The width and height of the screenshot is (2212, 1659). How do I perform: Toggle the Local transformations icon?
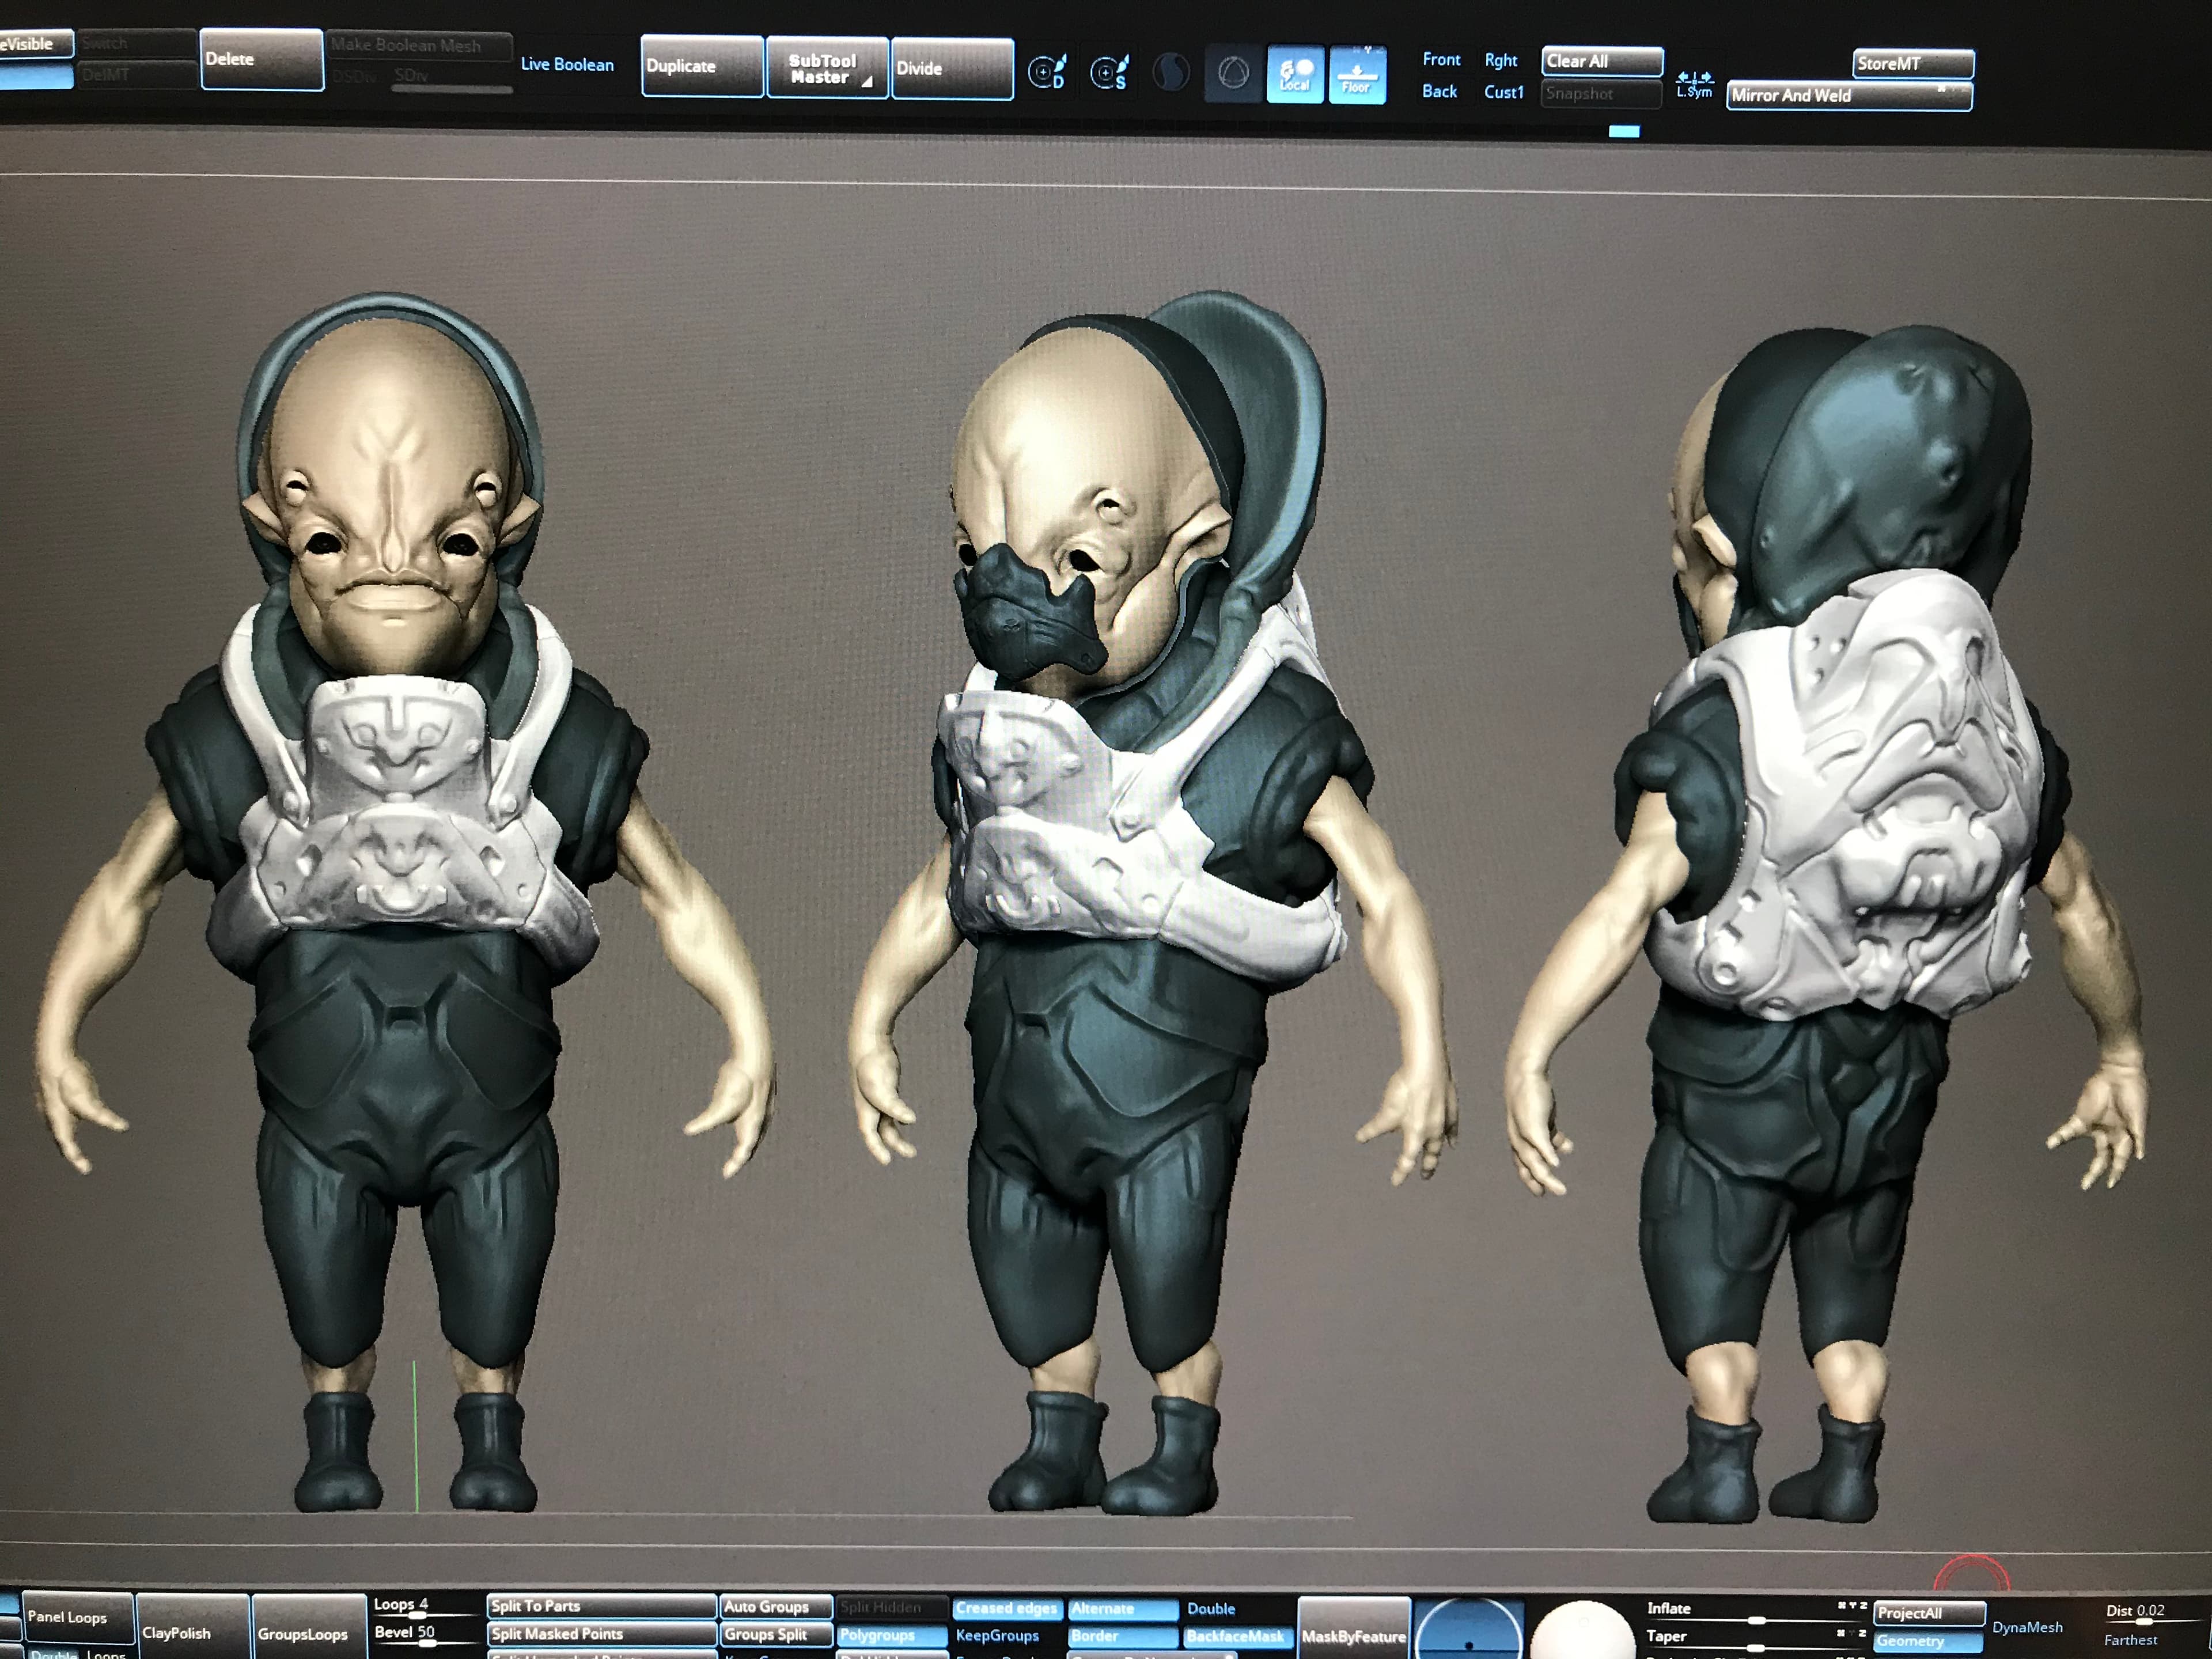tap(1295, 74)
